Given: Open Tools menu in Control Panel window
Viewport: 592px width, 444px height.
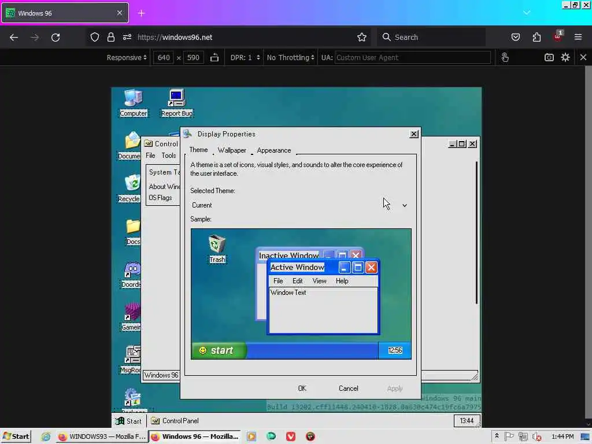Looking at the screenshot, I should (x=169, y=156).
